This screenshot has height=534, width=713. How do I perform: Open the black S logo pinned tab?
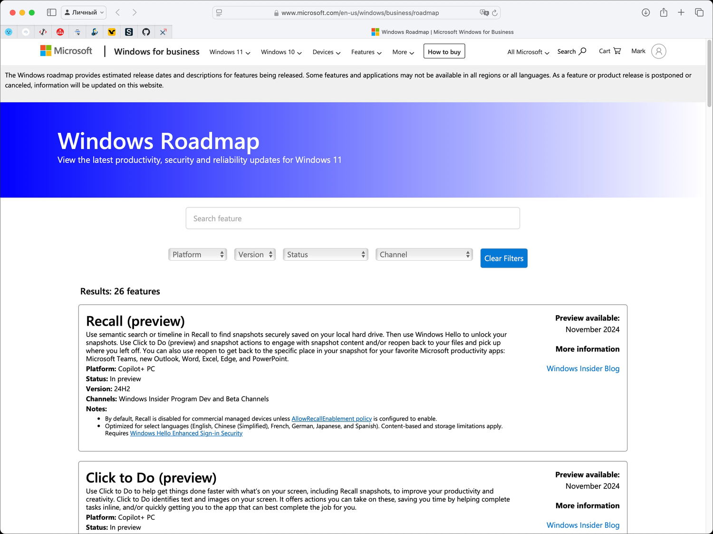pyautogui.click(x=129, y=32)
